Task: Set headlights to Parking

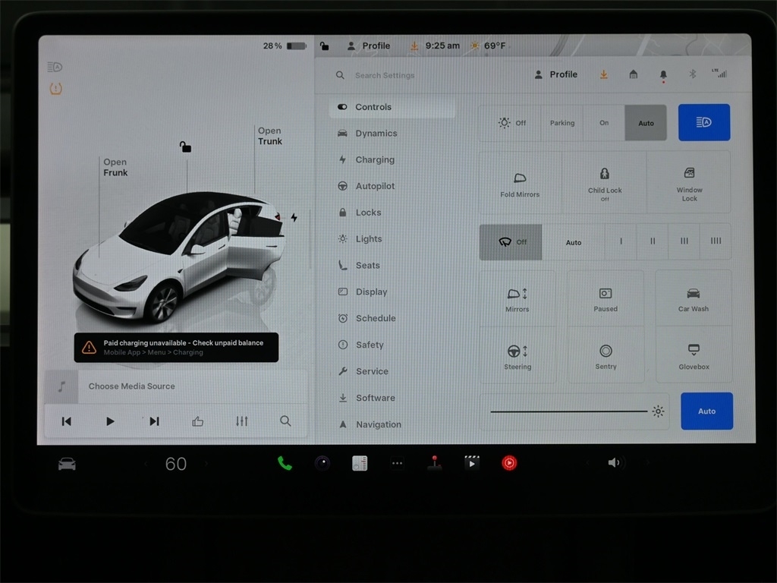Action: click(562, 122)
